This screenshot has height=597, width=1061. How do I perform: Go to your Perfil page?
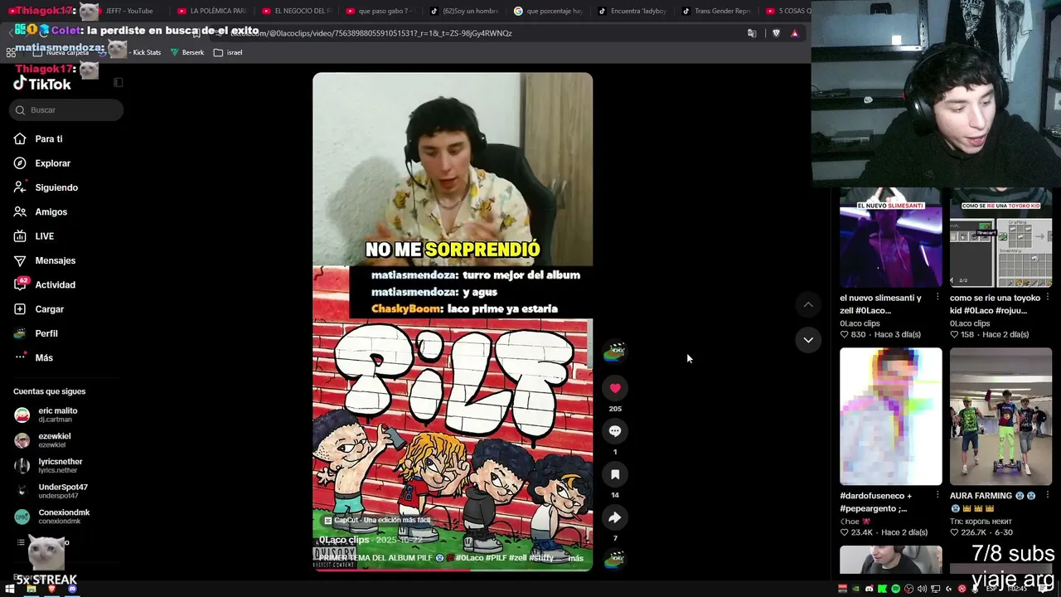click(x=46, y=333)
